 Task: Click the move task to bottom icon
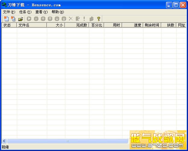click(64, 19)
